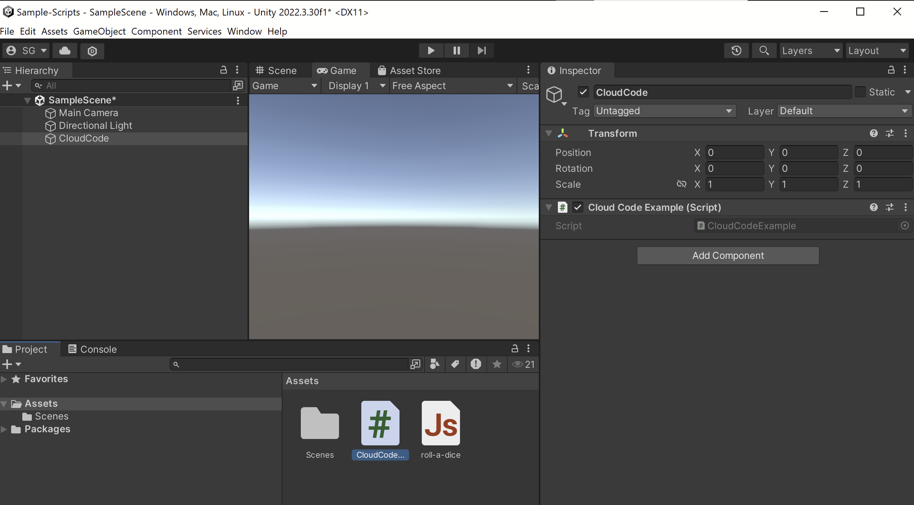914x505 pixels.
Task: Click the constrained proportions link icon for Scale
Action: [681, 184]
